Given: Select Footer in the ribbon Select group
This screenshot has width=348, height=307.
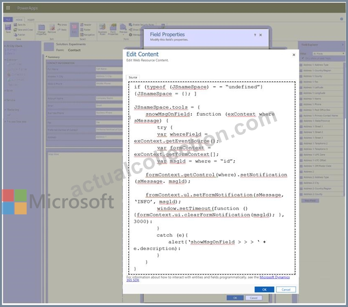Looking at the screenshot, I should point(85,30).
